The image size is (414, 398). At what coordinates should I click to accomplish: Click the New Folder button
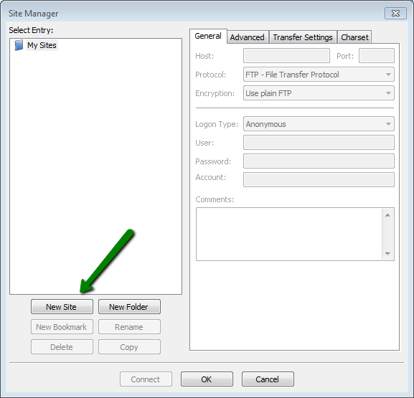click(x=129, y=307)
